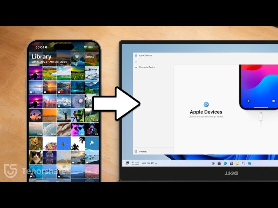
Task: Expand the hidden icons chevron in system tray
Action: (x=156, y=163)
